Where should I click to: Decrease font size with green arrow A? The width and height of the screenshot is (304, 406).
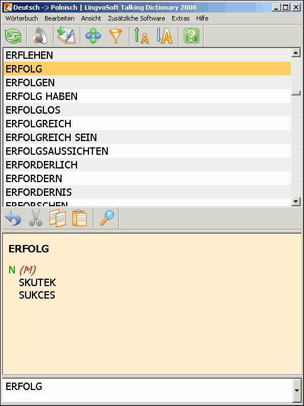[141, 36]
